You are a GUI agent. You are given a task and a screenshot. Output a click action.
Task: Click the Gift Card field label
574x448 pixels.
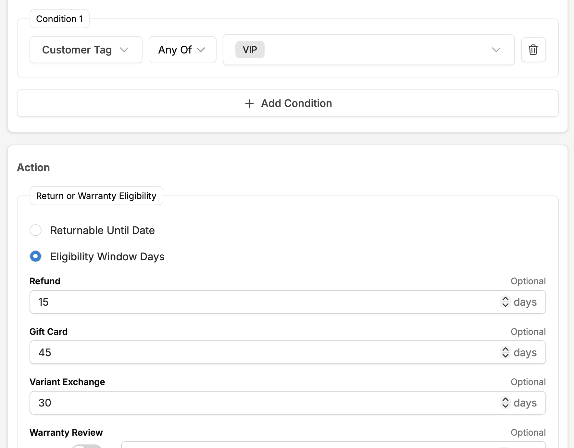pyautogui.click(x=49, y=332)
